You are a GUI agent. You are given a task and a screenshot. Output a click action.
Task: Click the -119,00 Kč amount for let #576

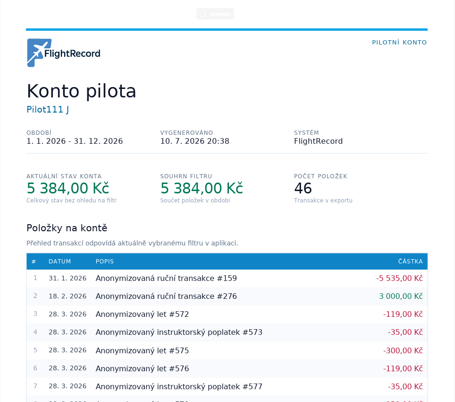403,368
